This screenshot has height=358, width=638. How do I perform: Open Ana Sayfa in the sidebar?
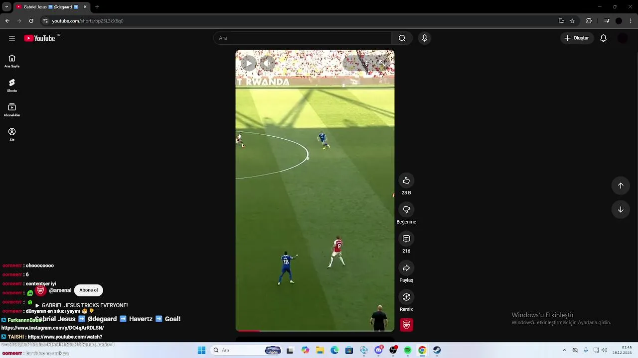click(x=12, y=61)
